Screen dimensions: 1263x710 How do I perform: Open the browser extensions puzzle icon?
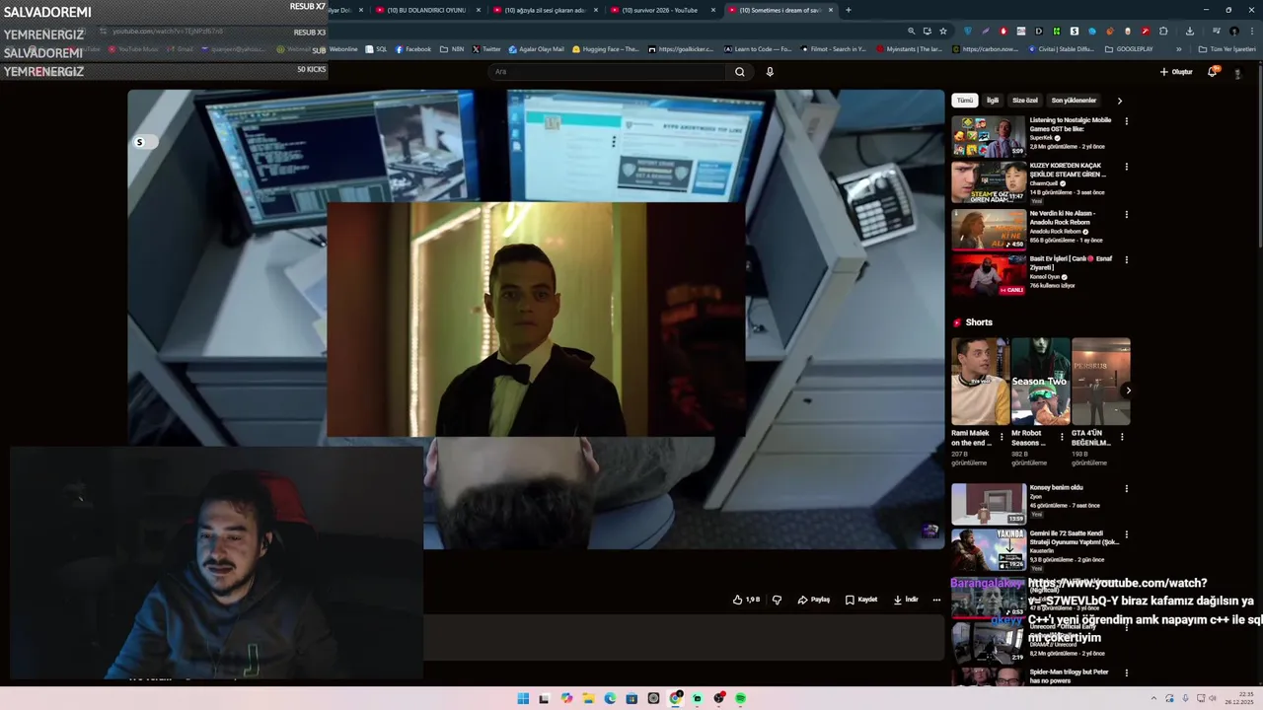click(x=1163, y=31)
